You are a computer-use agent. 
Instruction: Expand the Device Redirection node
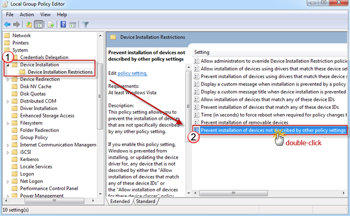pos(8,80)
